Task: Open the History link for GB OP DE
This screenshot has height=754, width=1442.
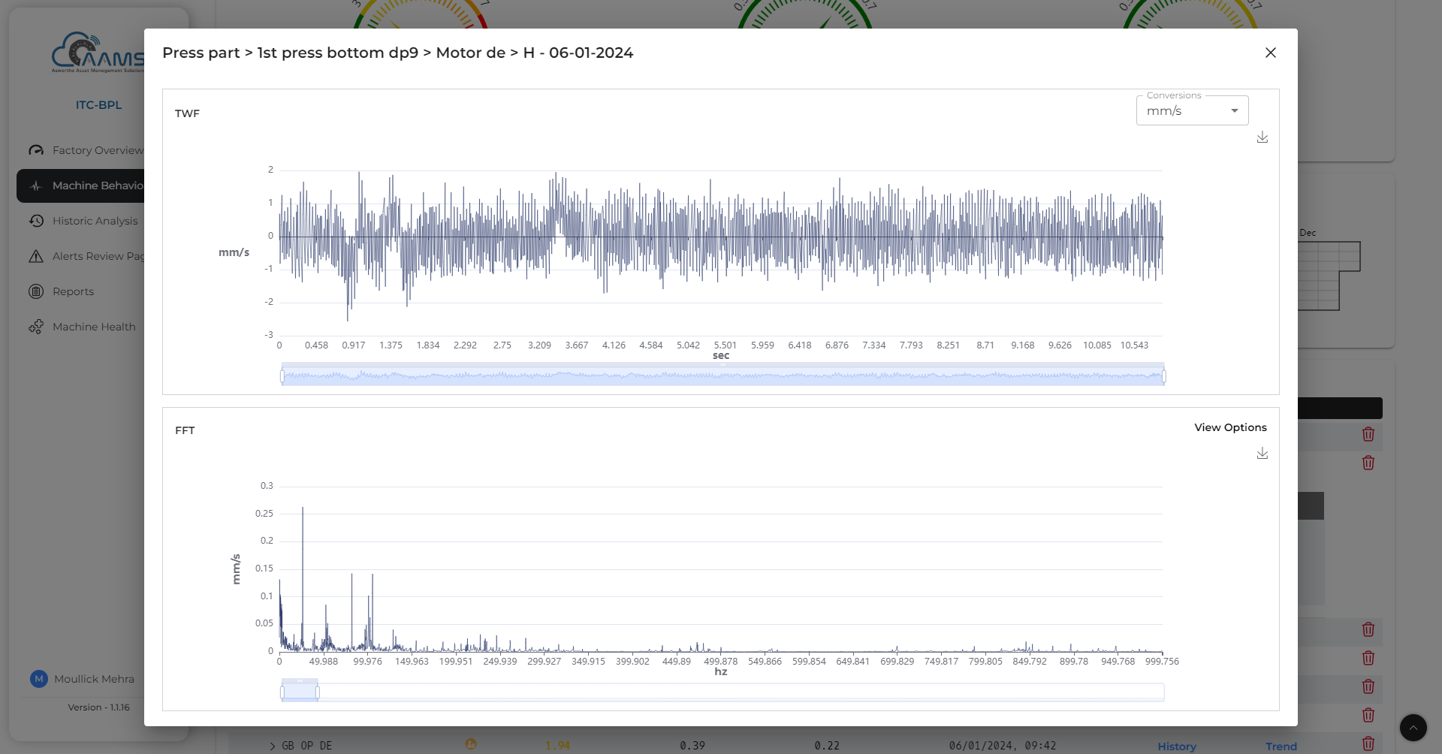Action: coord(1176,746)
